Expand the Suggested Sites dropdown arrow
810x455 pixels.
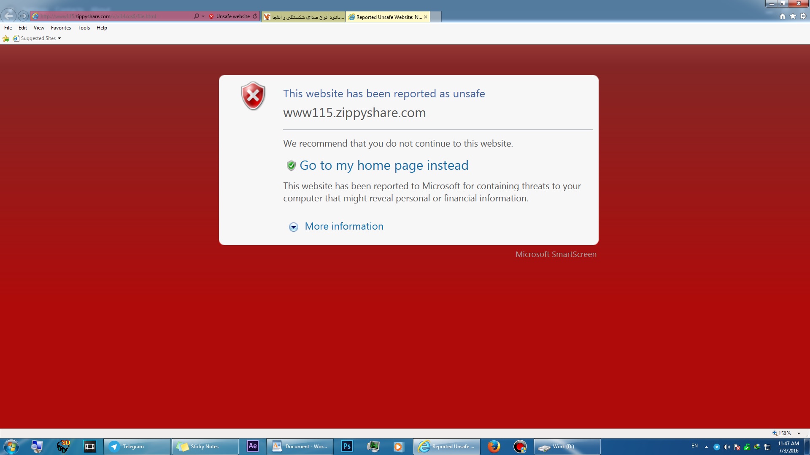coord(59,38)
